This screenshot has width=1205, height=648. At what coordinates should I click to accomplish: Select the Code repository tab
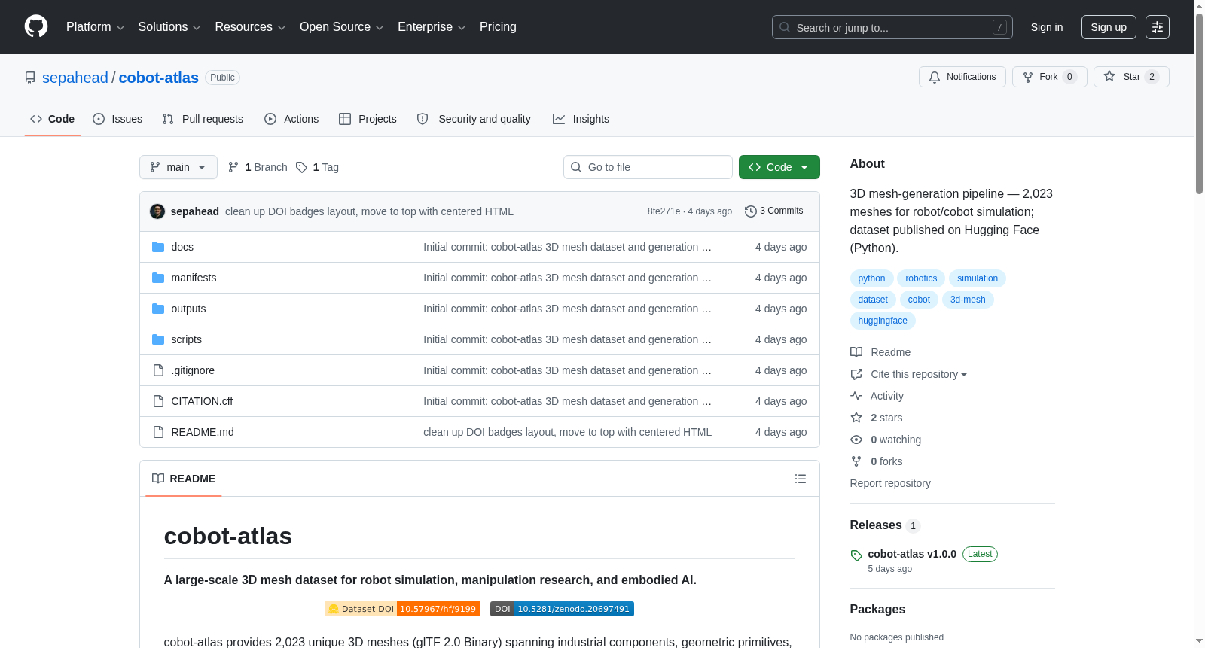coord(53,119)
